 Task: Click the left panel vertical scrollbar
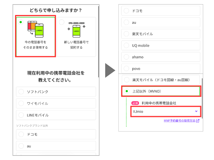click(x=98, y=42)
